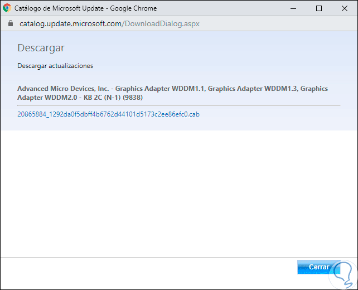The image size is (358, 290).
Task: Click the Chrome logo in title bar
Action: coord(7,8)
